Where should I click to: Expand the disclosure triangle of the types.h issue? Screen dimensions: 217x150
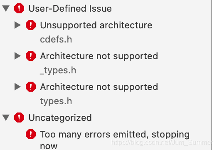point(17,87)
